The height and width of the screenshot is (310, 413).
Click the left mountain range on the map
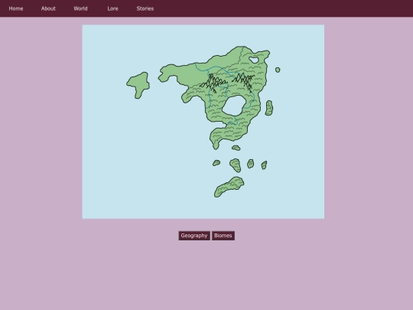pos(213,83)
